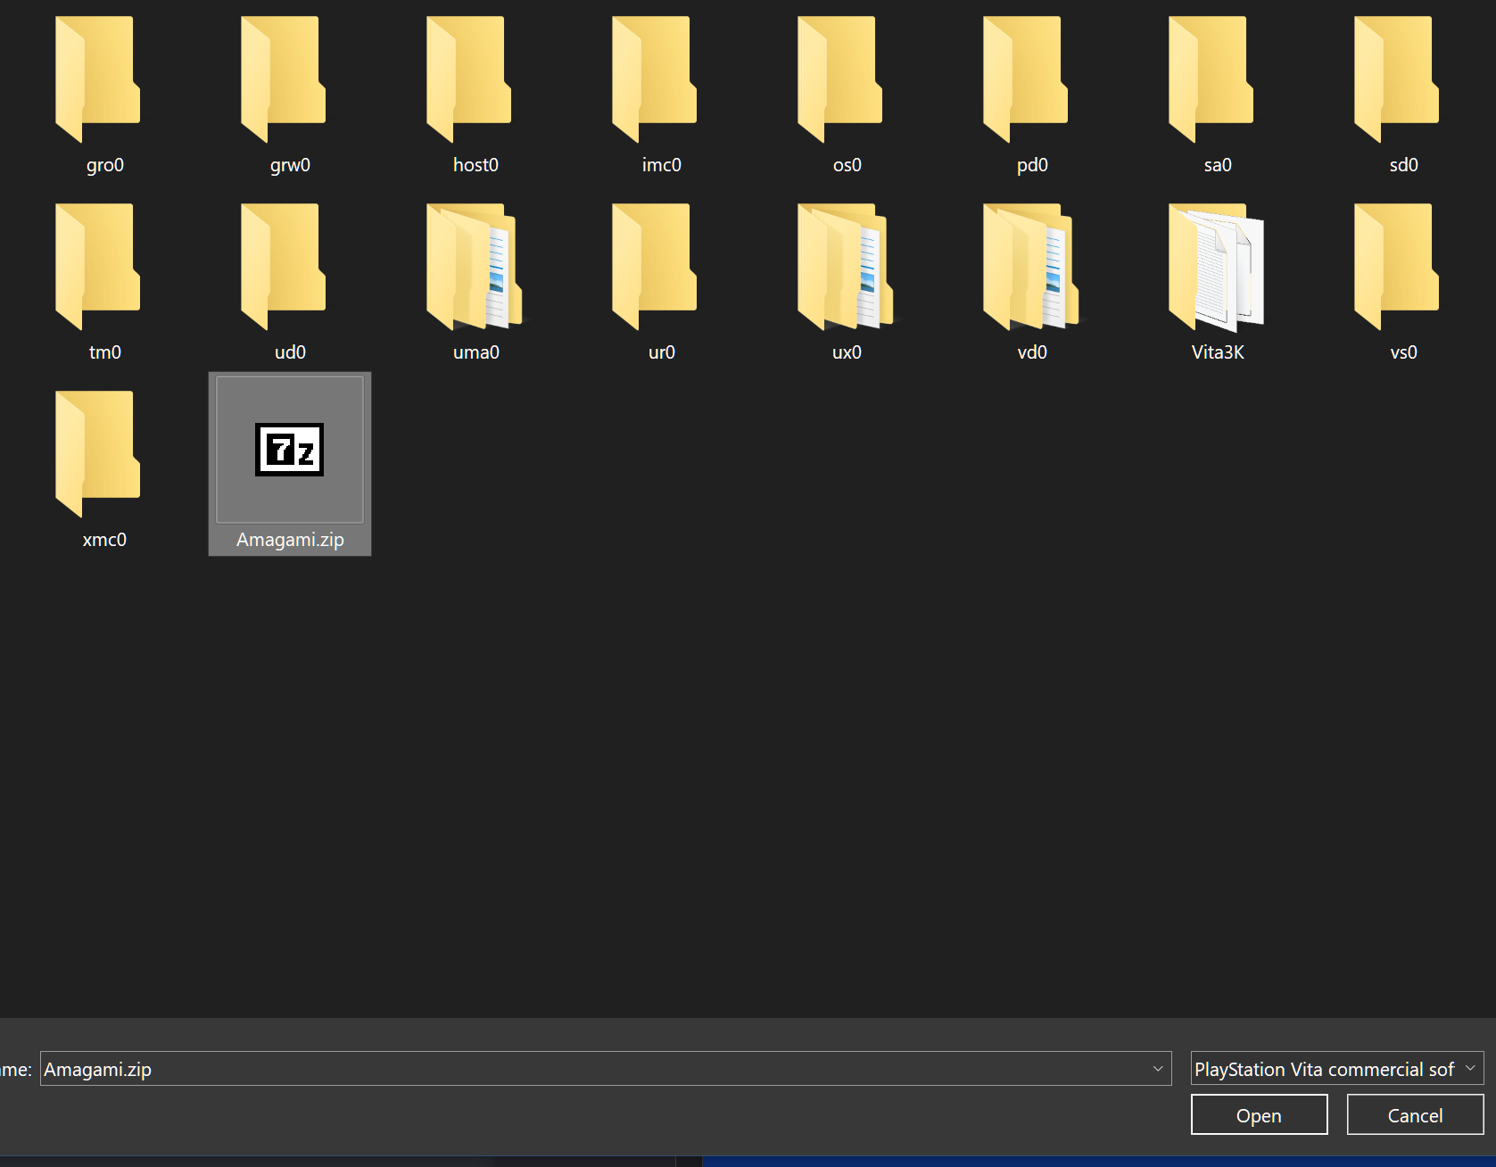
Task: Click the Open button
Action: (x=1259, y=1115)
